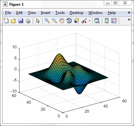Expand the Brush color dropdown arrow

coord(90,21)
